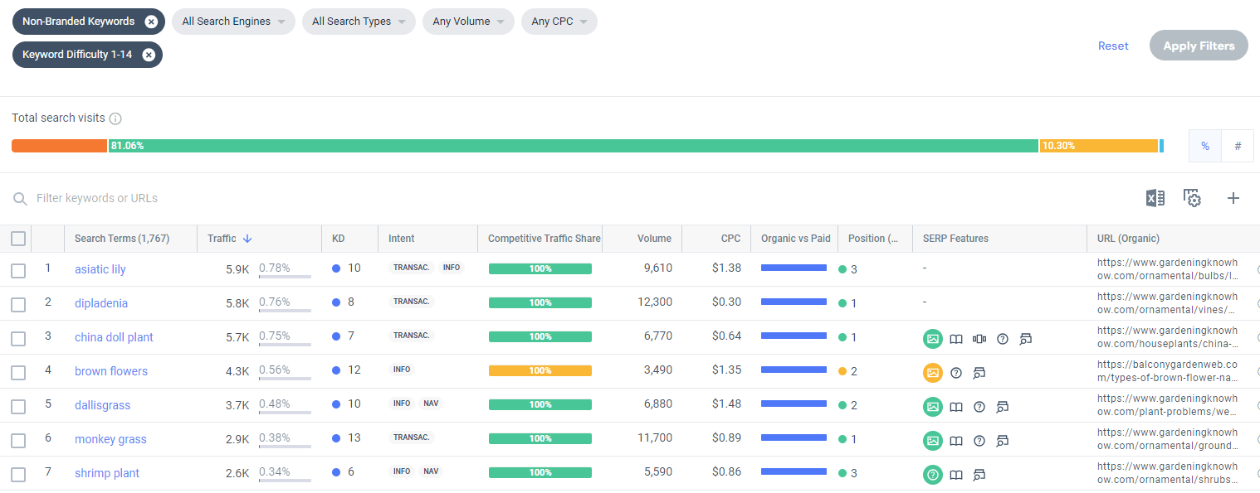Click related searches icon in shrimp plant row

979,475
